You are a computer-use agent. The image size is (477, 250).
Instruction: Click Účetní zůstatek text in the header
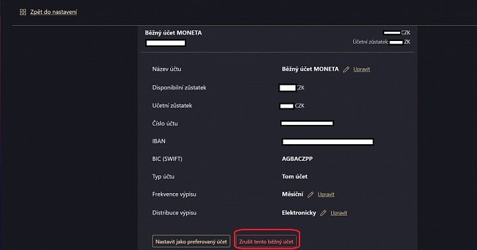(370, 42)
